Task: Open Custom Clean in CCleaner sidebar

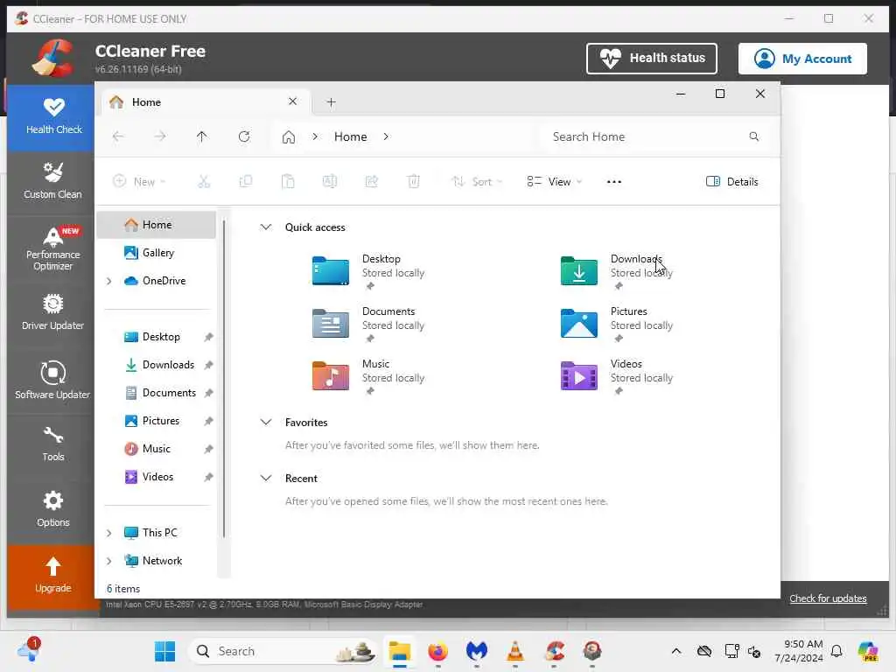Action: pyautogui.click(x=52, y=181)
